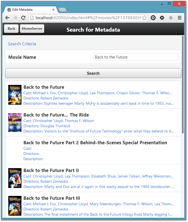Select the Back to the Future poster thumbnail
Screen dimensions: 188x222
(15, 95)
